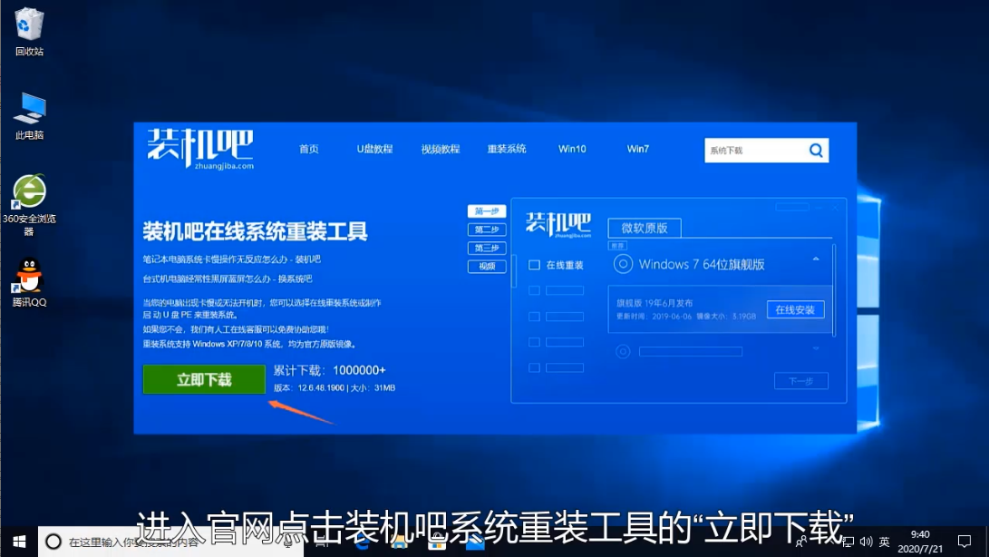The width and height of the screenshot is (989, 557).
Task: Select the 视频 step button
Action: pyautogui.click(x=486, y=266)
